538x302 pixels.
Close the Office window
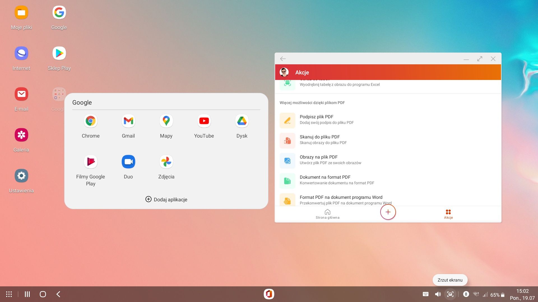point(493,59)
